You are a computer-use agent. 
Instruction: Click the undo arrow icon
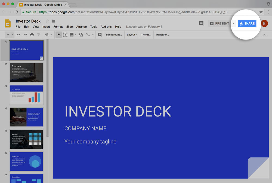(18, 35)
